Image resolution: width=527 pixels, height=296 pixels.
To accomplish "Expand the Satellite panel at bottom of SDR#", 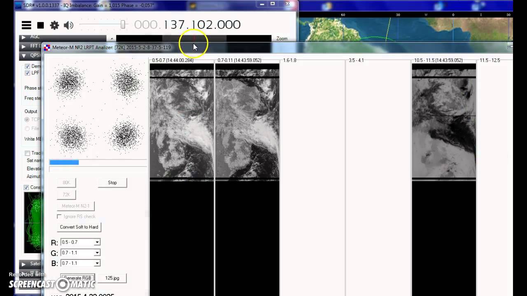I will (23, 264).
